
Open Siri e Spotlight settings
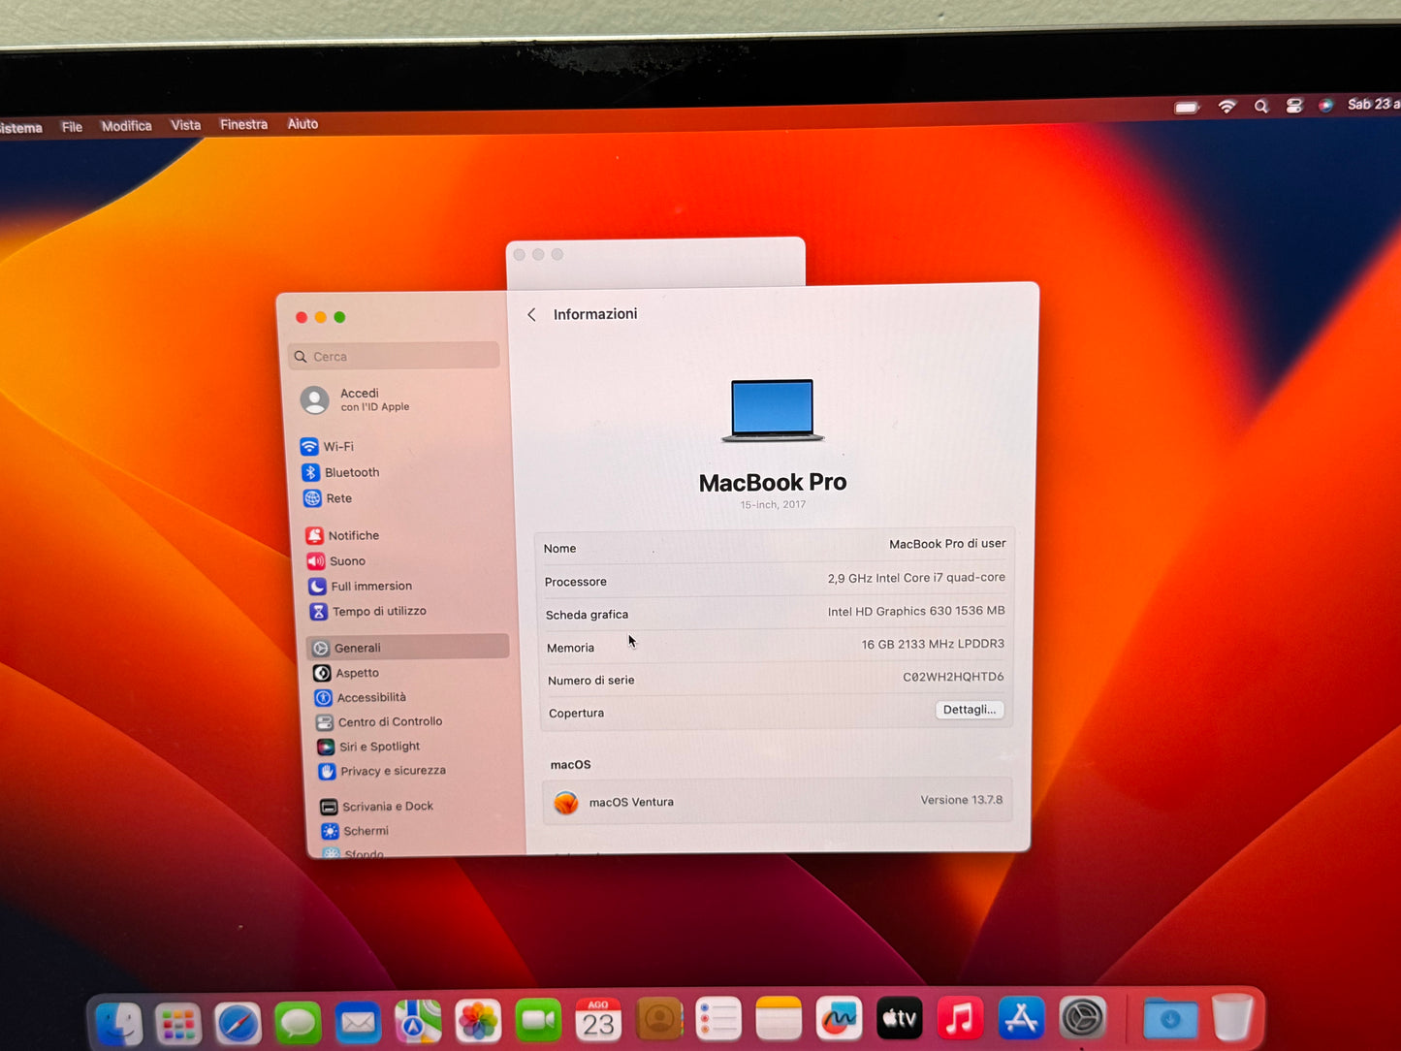368,747
